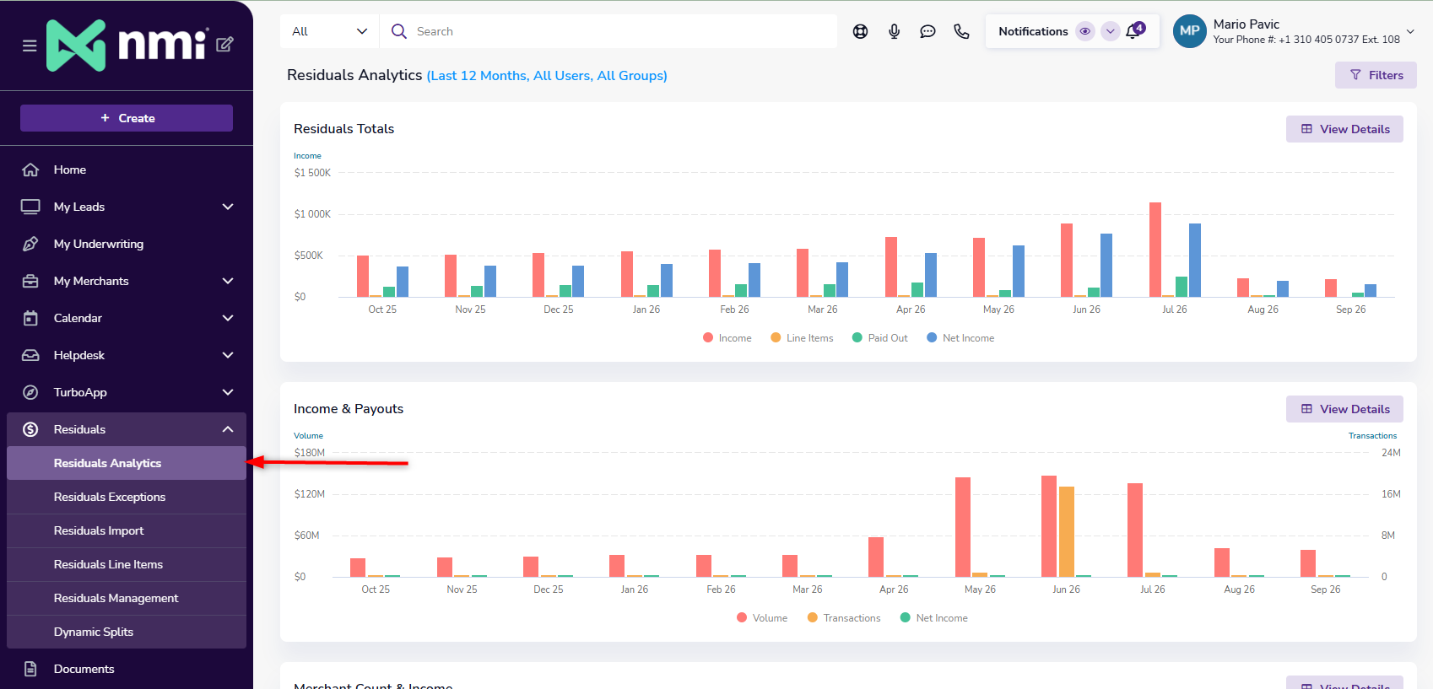The width and height of the screenshot is (1433, 689).
Task: Click the Income legend color dot
Action: 708,337
